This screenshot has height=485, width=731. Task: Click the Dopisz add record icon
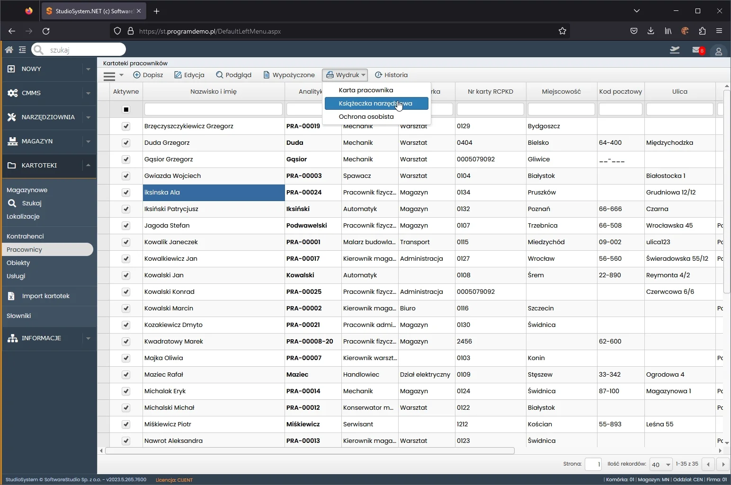(x=137, y=75)
